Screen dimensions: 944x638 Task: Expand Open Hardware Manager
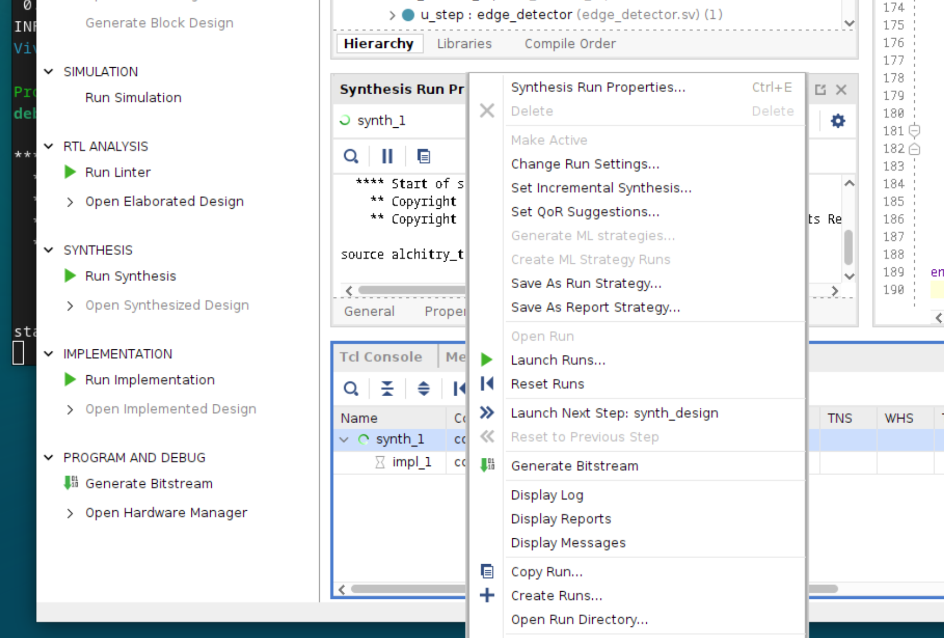pyautogui.click(x=70, y=513)
